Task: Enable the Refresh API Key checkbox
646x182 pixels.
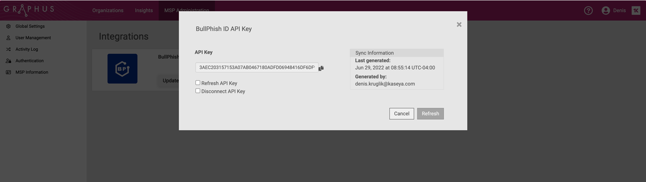Action: point(198,83)
